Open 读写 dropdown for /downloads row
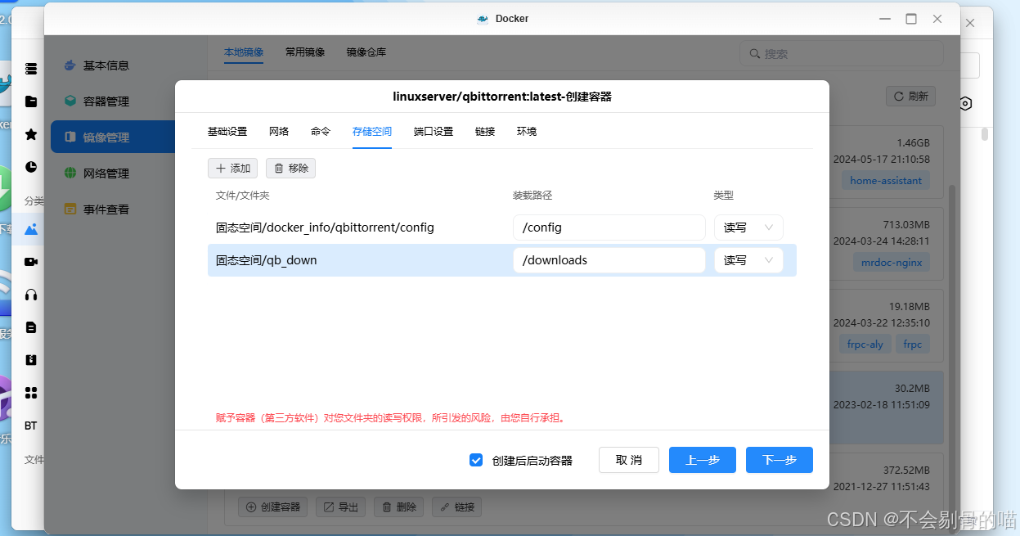The image size is (1020, 536). (748, 260)
